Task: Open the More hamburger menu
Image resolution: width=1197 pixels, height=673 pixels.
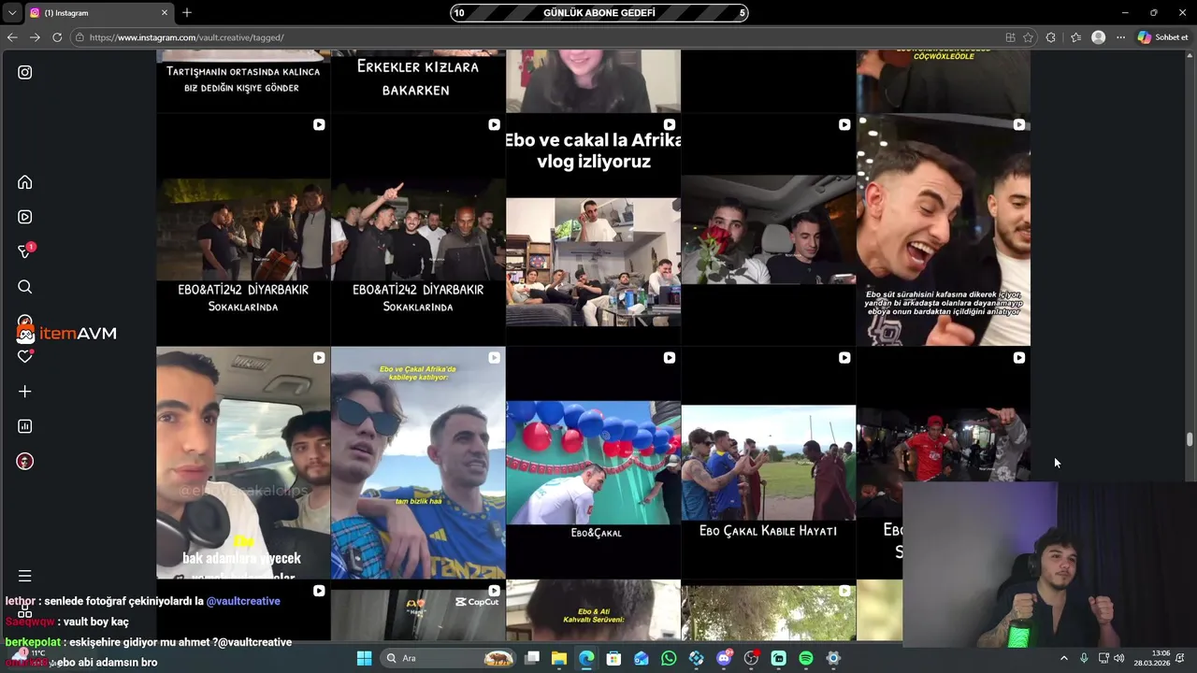Action: point(25,576)
